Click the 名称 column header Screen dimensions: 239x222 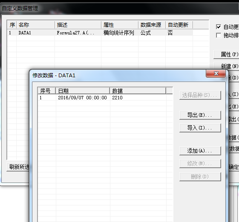point(35,25)
